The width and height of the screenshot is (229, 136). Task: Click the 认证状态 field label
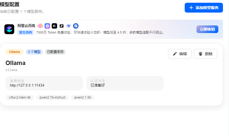[98, 81]
